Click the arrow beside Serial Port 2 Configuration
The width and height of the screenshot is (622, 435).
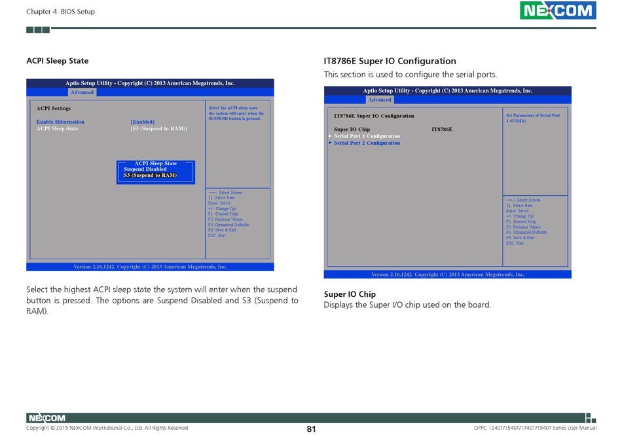click(x=331, y=143)
